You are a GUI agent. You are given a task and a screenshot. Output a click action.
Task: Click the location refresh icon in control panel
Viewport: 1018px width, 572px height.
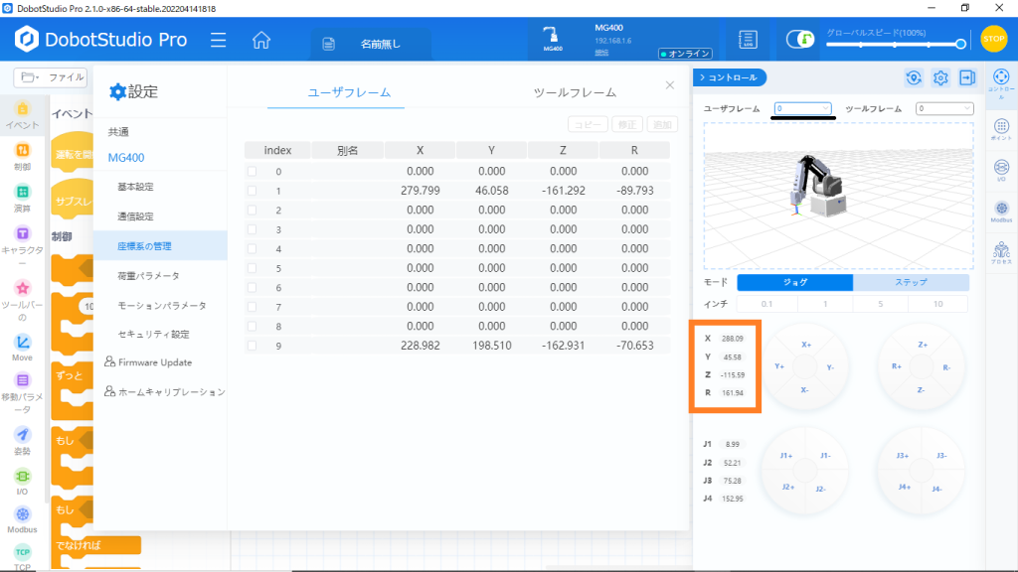click(914, 77)
